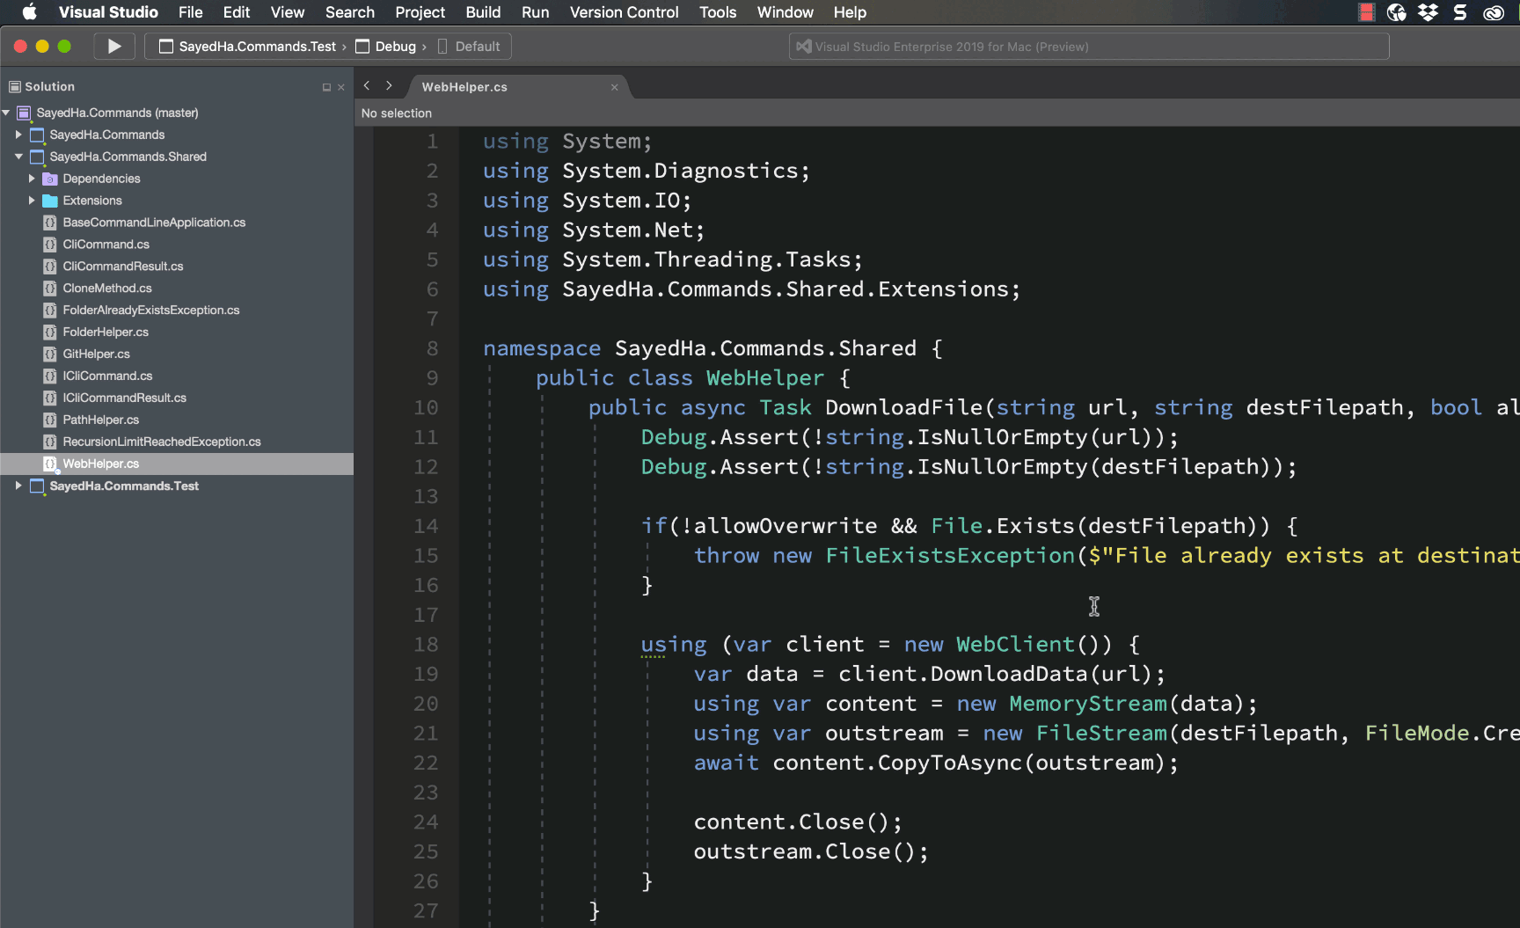Click the Run play button in toolbar
This screenshot has height=928, width=1520.
[x=114, y=47]
